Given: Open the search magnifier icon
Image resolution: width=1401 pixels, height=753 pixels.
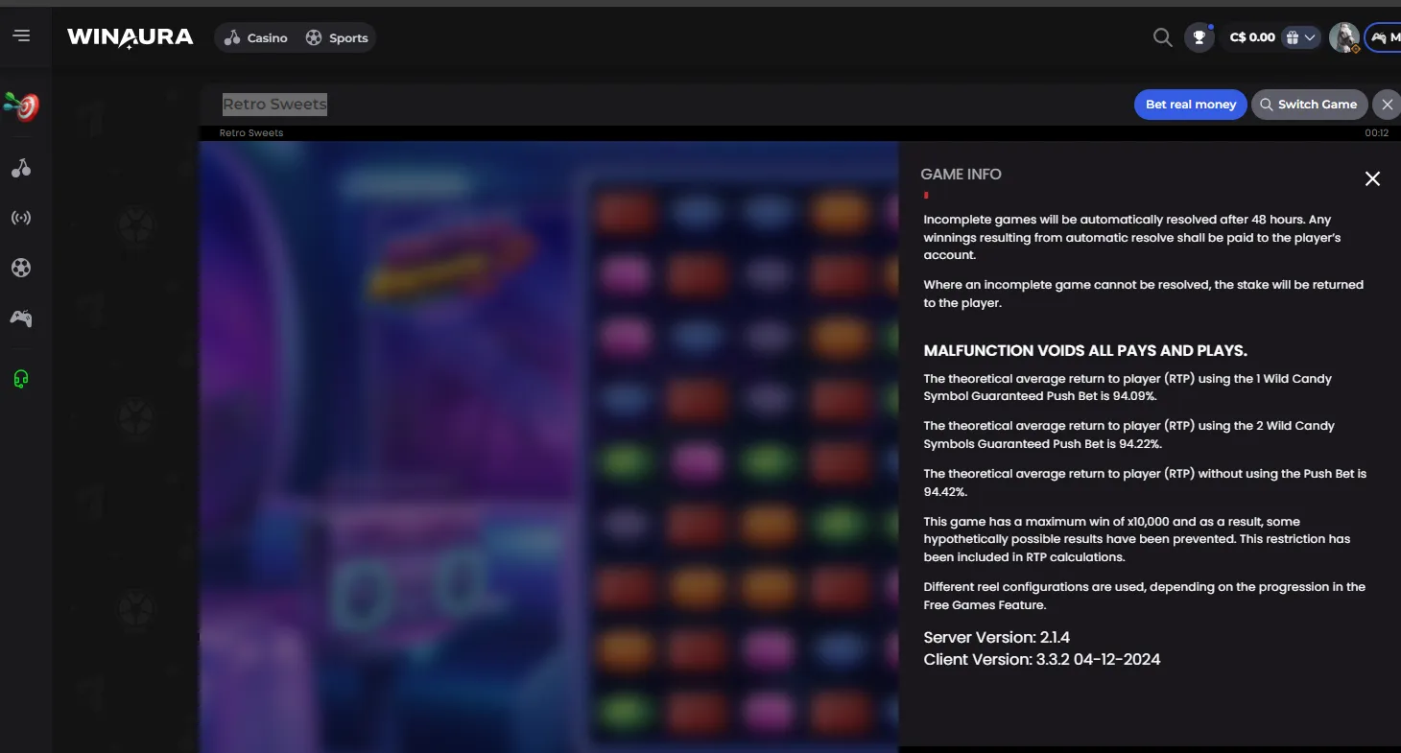Looking at the screenshot, I should point(1162,37).
